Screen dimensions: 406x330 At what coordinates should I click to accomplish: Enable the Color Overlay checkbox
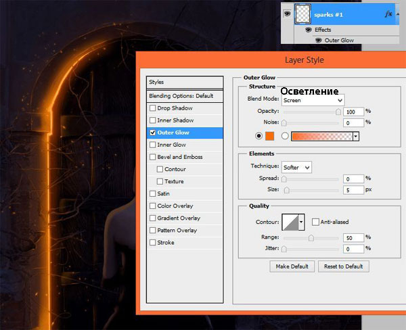[x=152, y=206]
